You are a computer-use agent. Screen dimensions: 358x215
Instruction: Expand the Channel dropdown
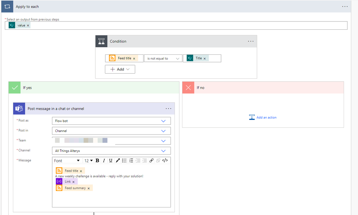pos(163,151)
